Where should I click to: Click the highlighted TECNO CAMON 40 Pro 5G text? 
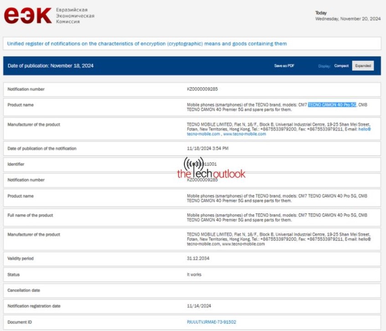point(332,105)
